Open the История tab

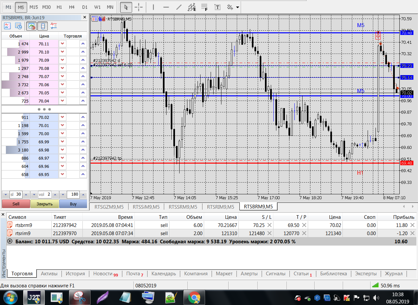tap(75, 274)
